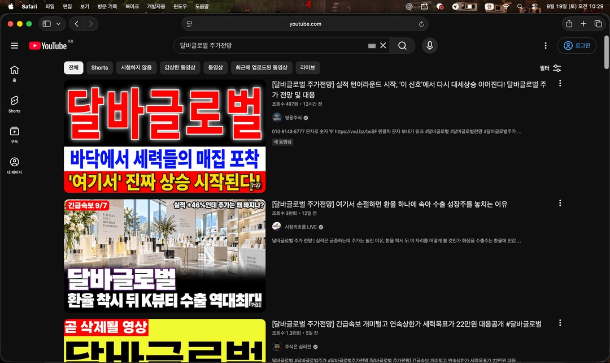The image size is (610, 363).
Task: Open the 북마크 menu
Action: (132, 6)
